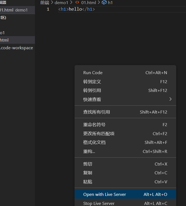The image size is (186, 206).
Task: Choose 转到定义 in context menu
Action: coord(92,82)
